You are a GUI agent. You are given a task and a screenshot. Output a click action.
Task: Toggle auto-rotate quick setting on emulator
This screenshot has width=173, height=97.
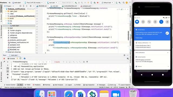coord(149,22)
